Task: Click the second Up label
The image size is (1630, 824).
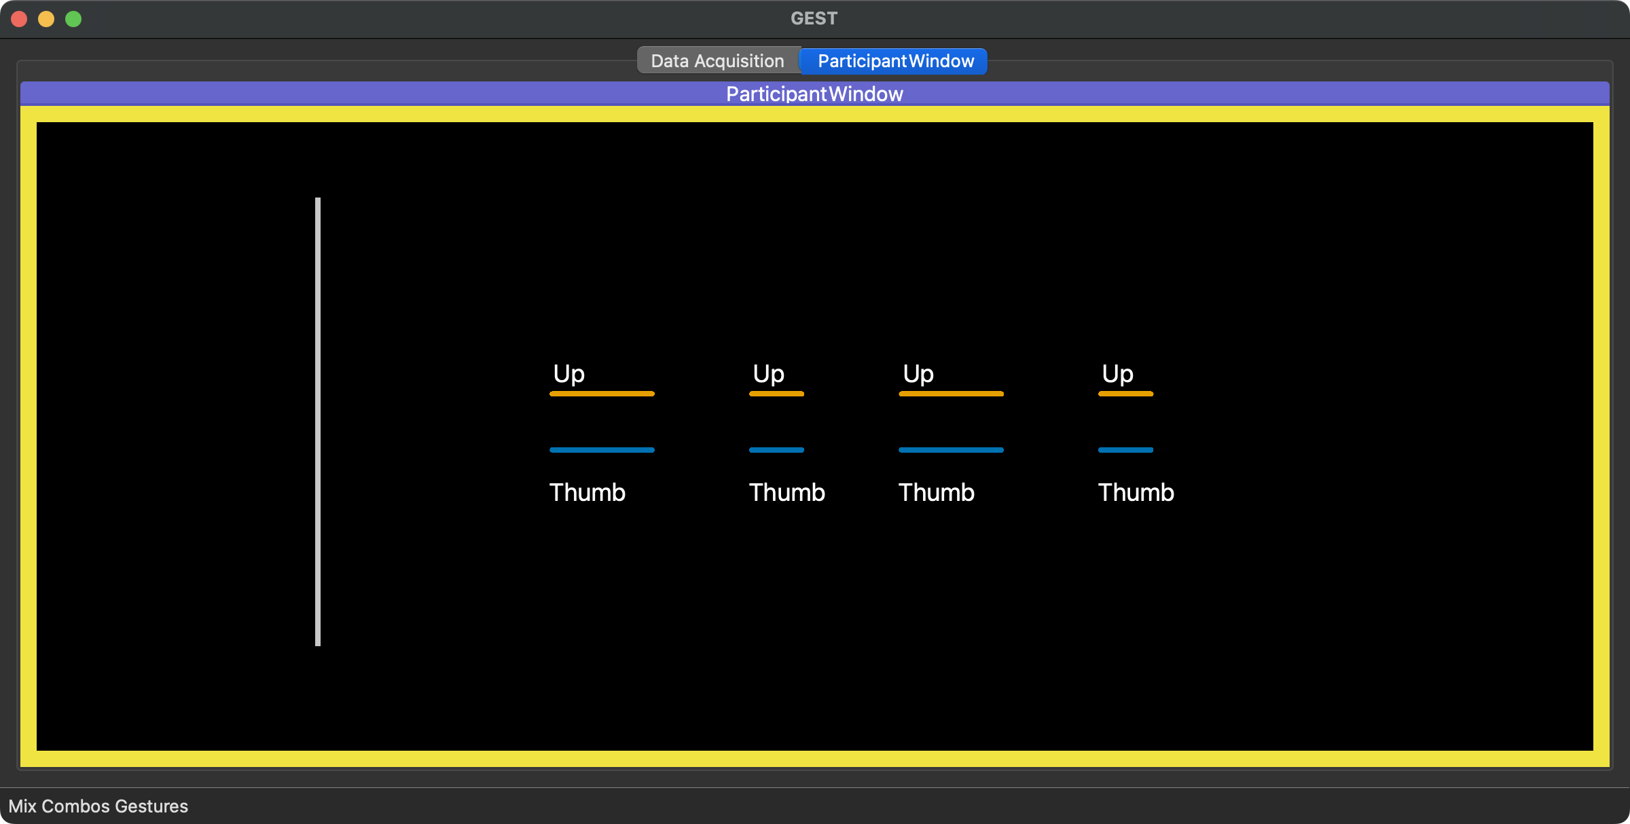Action: (x=768, y=374)
